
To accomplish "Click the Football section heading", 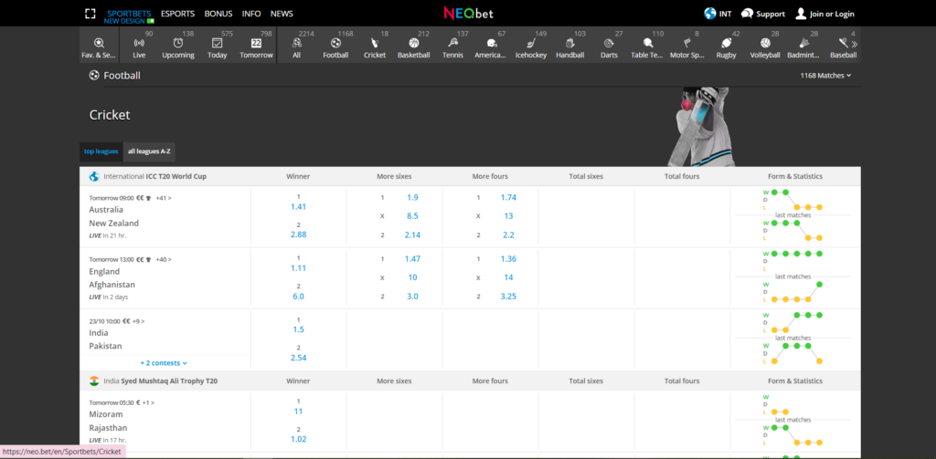I will coord(115,76).
